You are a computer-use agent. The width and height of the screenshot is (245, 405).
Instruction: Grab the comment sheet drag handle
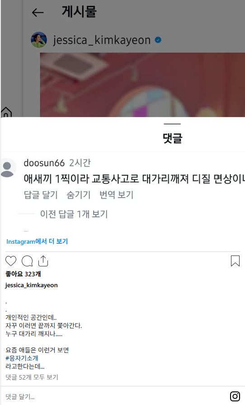coord(172,124)
